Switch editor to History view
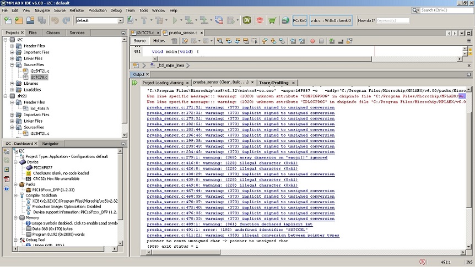The height and width of the screenshot is (267, 475). tap(159, 41)
